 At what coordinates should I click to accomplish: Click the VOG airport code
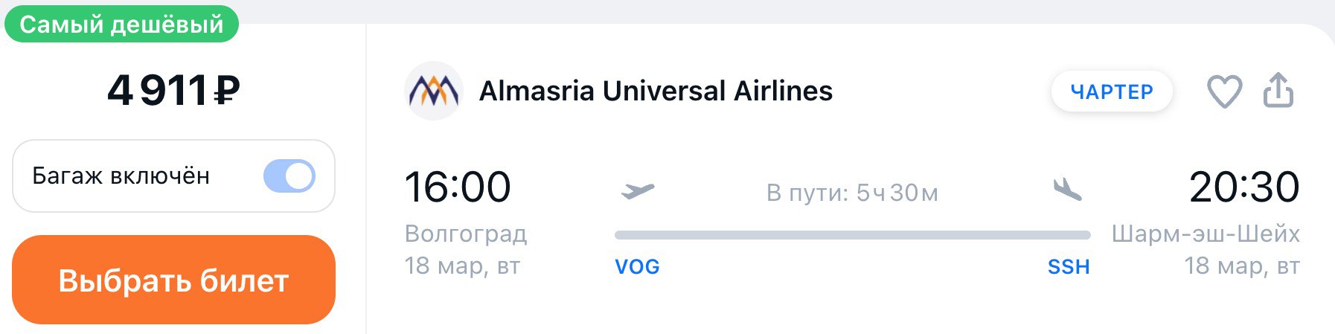(x=637, y=266)
